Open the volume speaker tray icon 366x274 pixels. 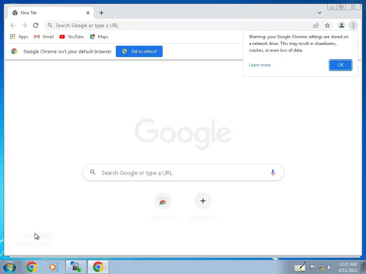(330, 267)
